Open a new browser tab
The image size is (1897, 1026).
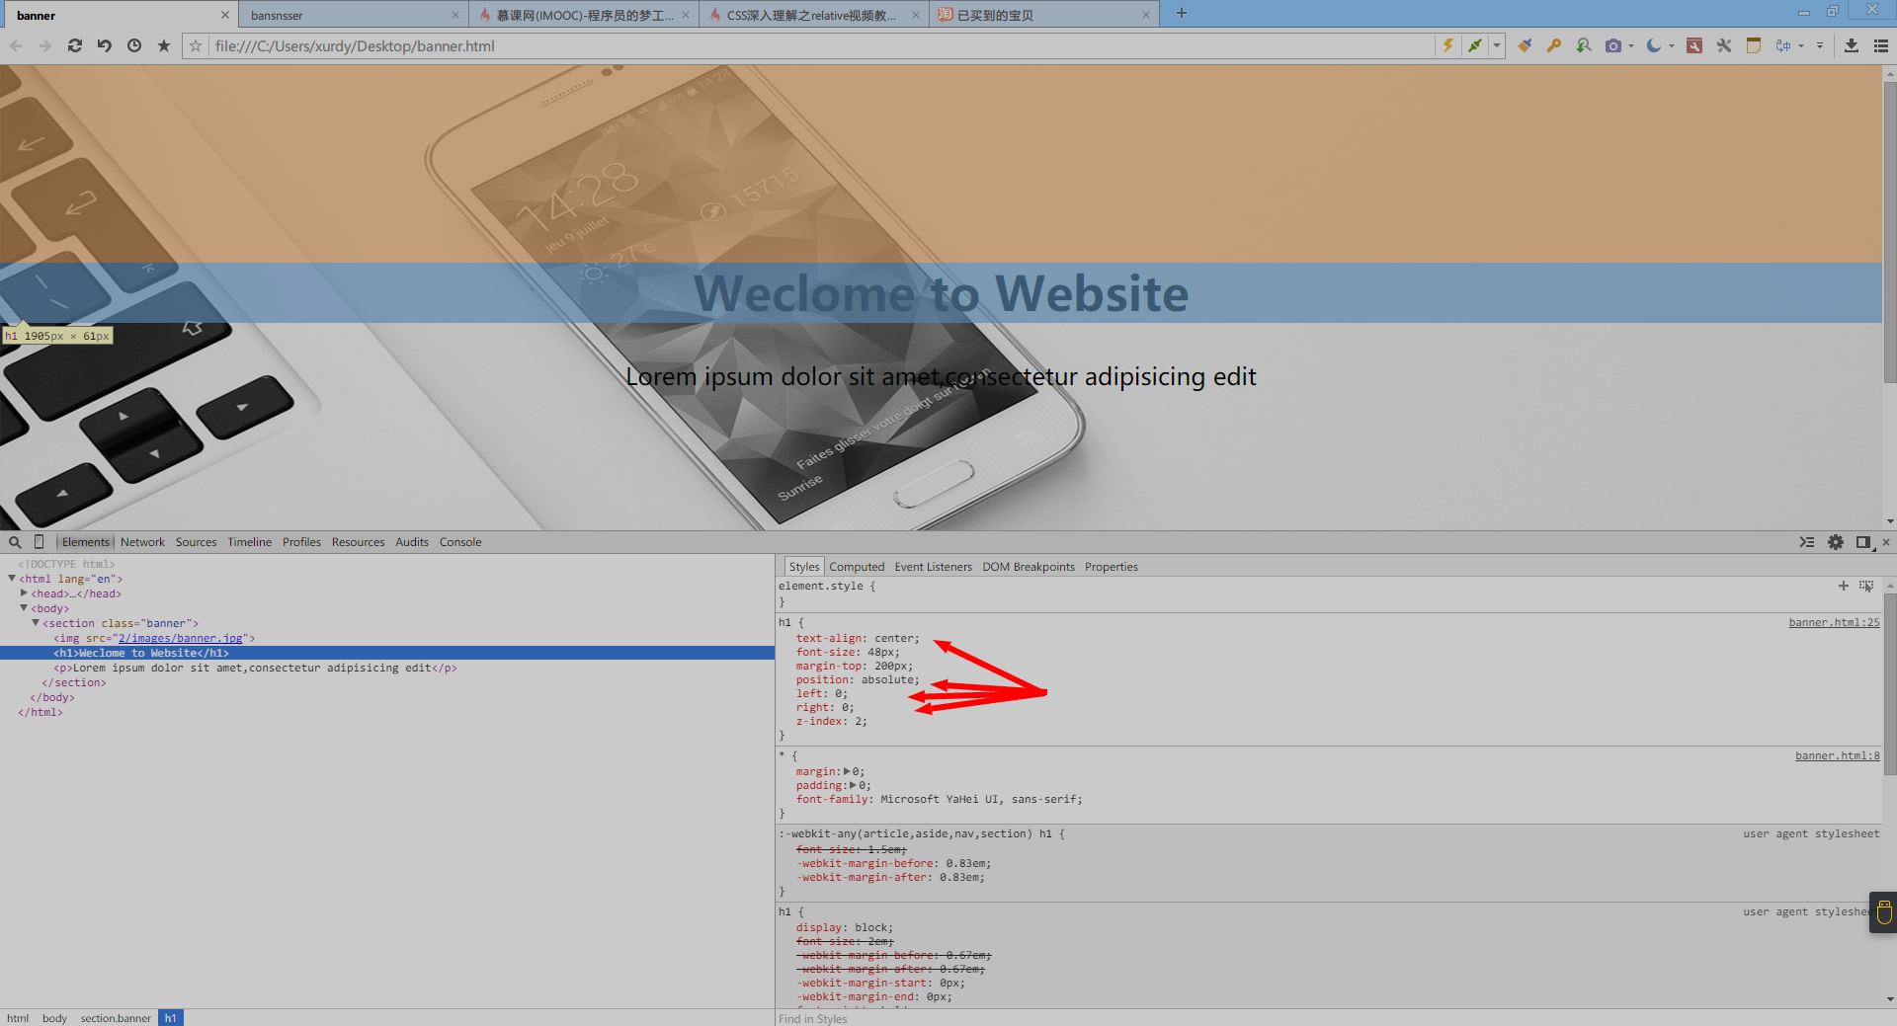click(x=1182, y=13)
